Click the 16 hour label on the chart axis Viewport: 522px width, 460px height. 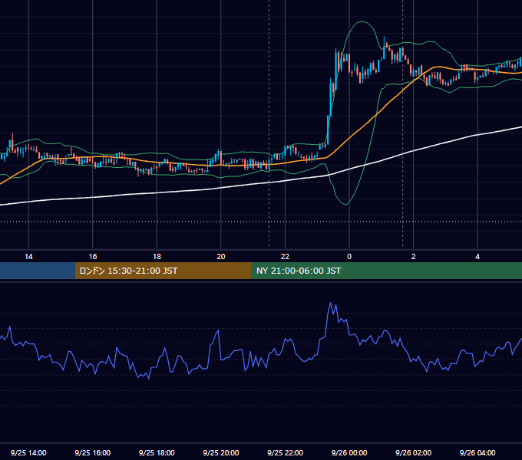93,257
